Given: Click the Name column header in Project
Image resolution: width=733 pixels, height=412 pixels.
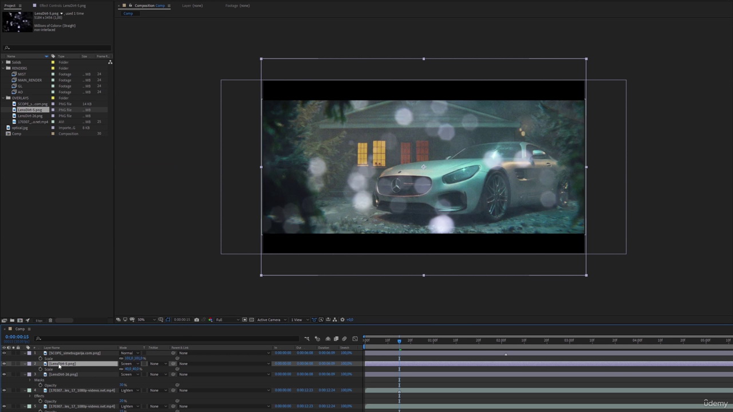Looking at the screenshot, I should pos(11,56).
